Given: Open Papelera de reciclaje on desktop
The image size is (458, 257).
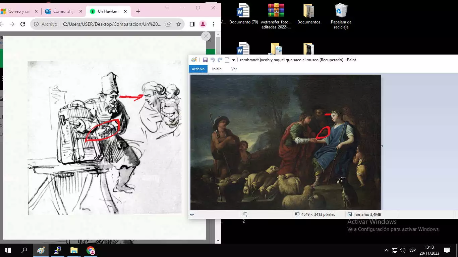Looking at the screenshot, I should point(341,16).
